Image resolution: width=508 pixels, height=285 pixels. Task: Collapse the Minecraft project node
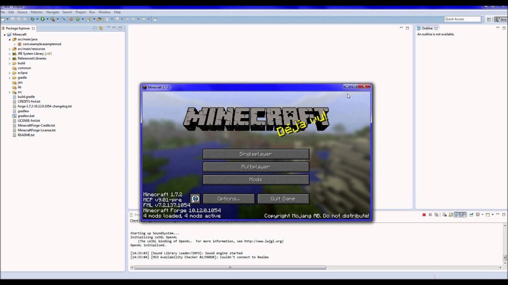[x=5, y=34]
